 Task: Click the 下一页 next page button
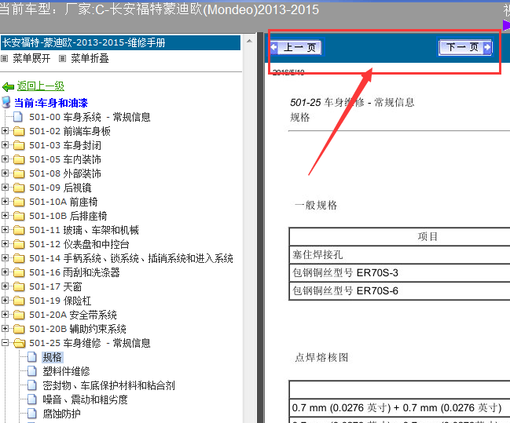click(x=465, y=47)
